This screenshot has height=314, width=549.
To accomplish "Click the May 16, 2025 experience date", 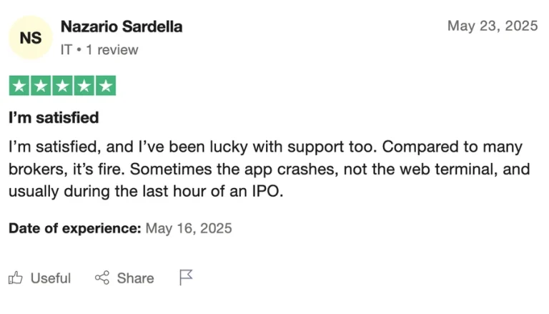I will pyautogui.click(x=189, y=229).
